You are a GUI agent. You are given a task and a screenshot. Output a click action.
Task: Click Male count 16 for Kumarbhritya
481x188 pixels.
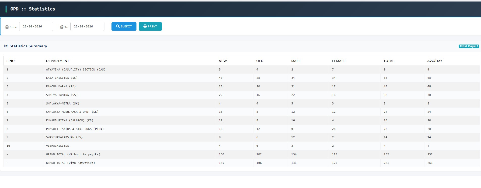(x=293, y=120)
